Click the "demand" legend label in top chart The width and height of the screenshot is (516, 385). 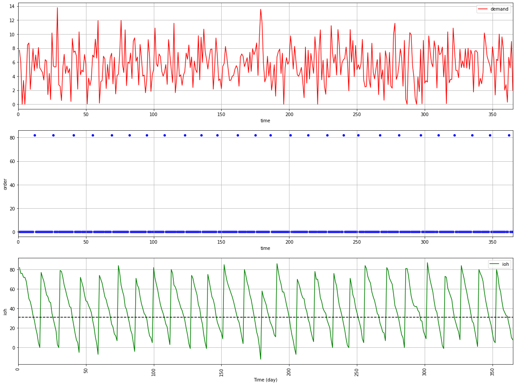tap(499, 9)
